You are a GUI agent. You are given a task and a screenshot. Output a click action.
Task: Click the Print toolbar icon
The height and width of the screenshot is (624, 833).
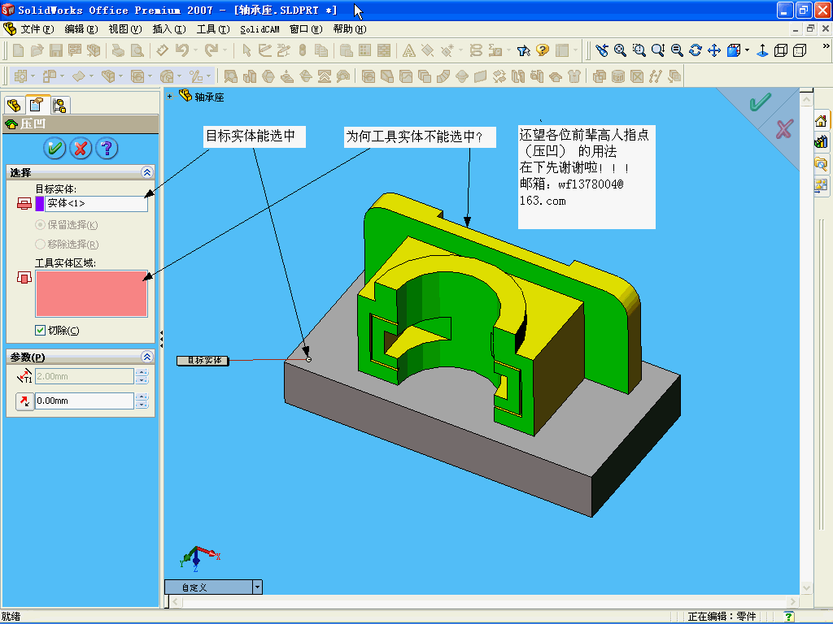pos(118,50)
